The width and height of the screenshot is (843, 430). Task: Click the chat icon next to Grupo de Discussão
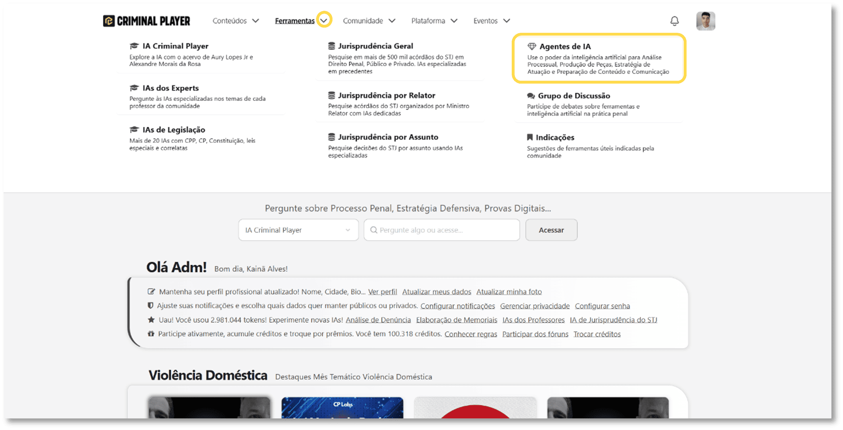pyautogui.click(x=530, y=96)
